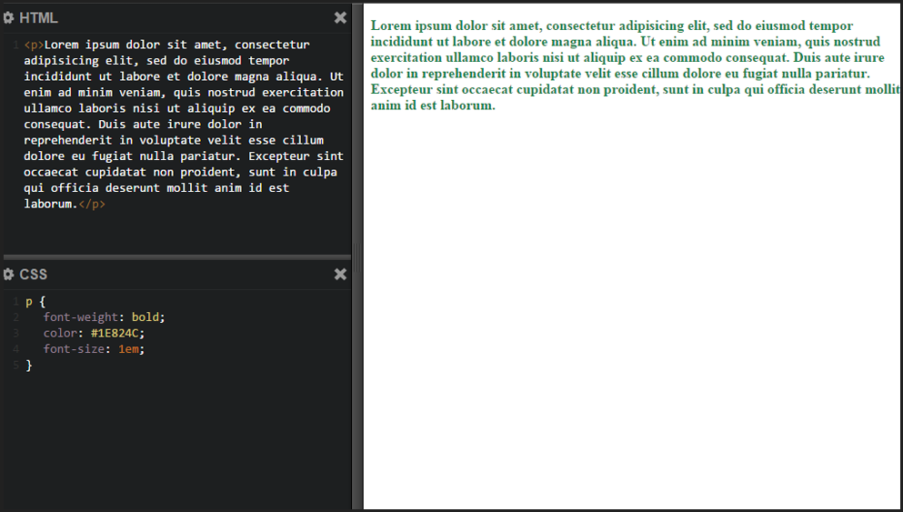This screenshot has width=903, height=512.
Task: Close the HTML editor panel
Action: [340, 17]
